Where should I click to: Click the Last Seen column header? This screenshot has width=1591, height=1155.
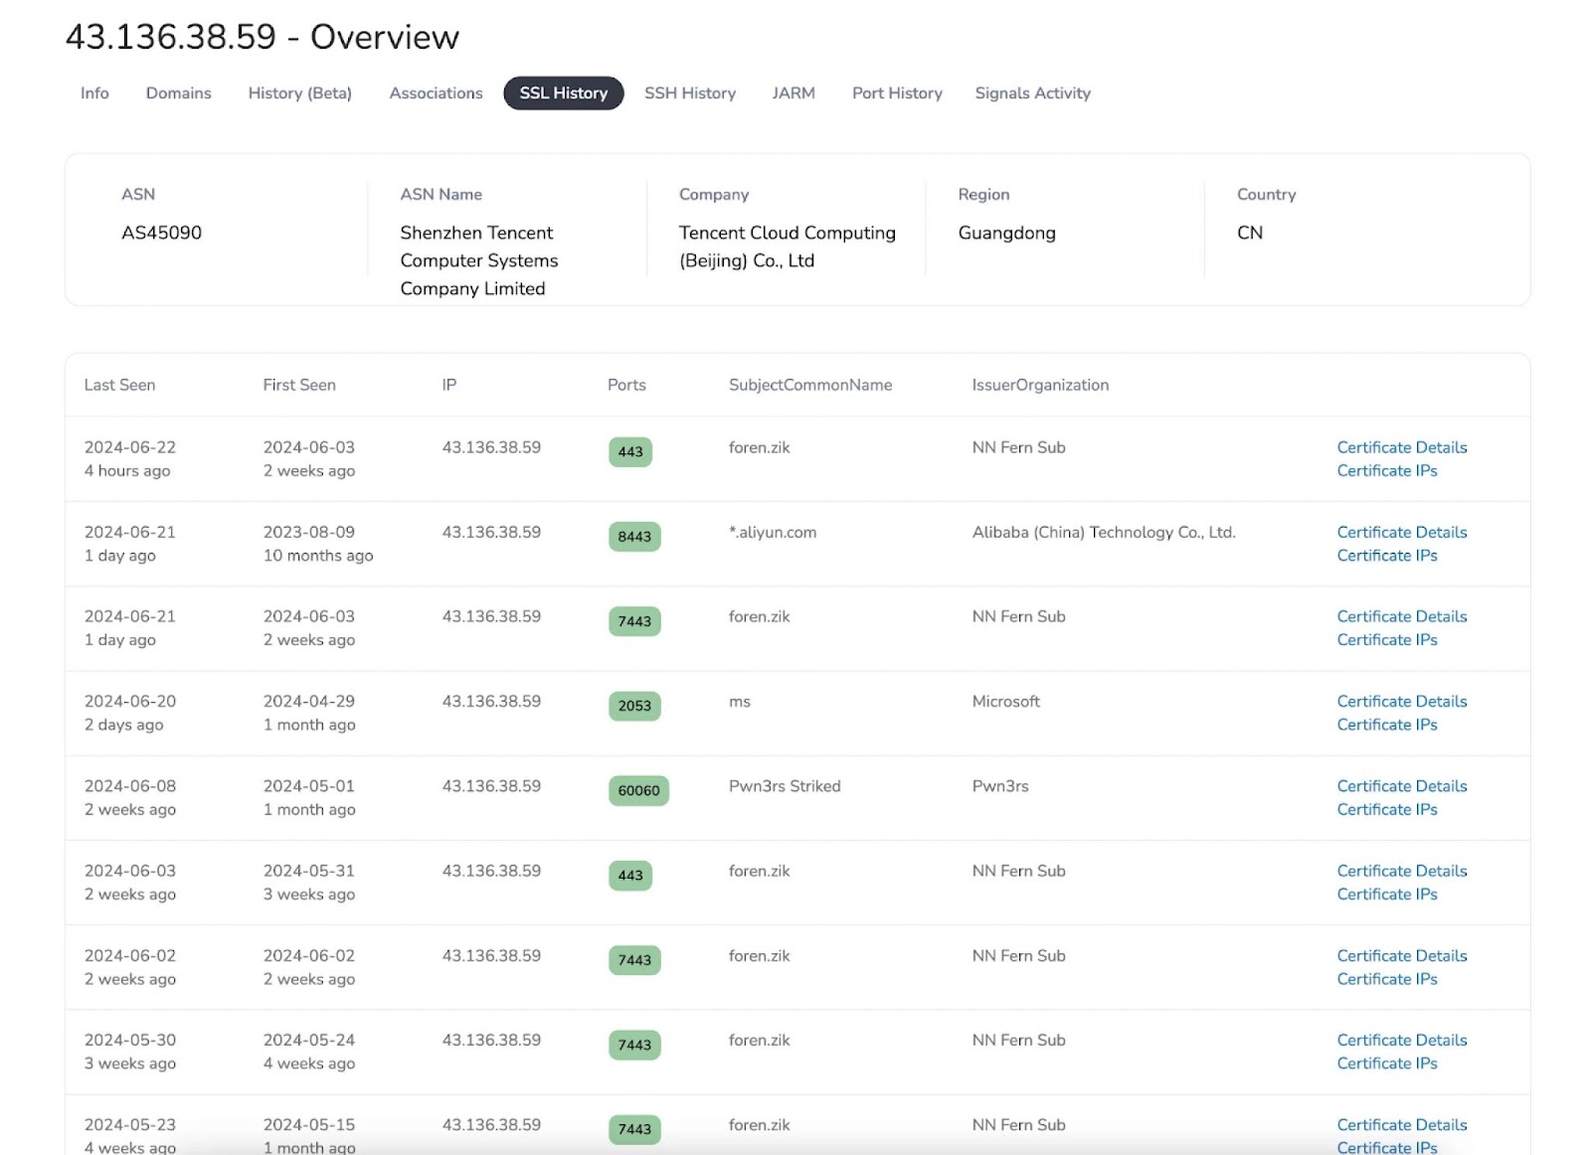(119, 385)
